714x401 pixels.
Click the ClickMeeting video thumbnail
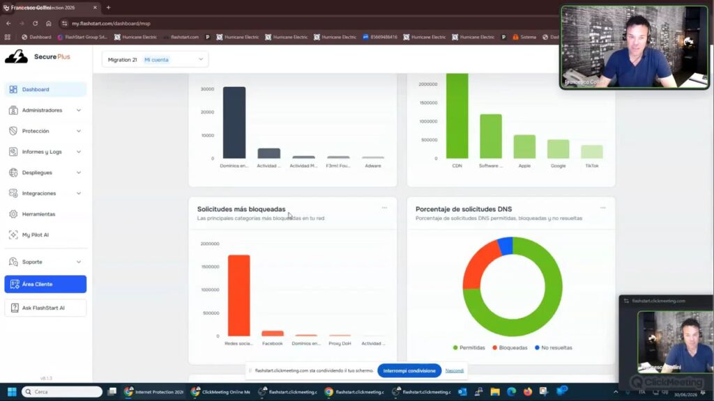675,342
